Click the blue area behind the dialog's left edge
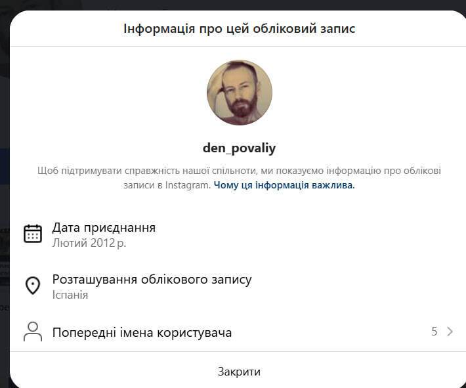 tap(4, 167)
